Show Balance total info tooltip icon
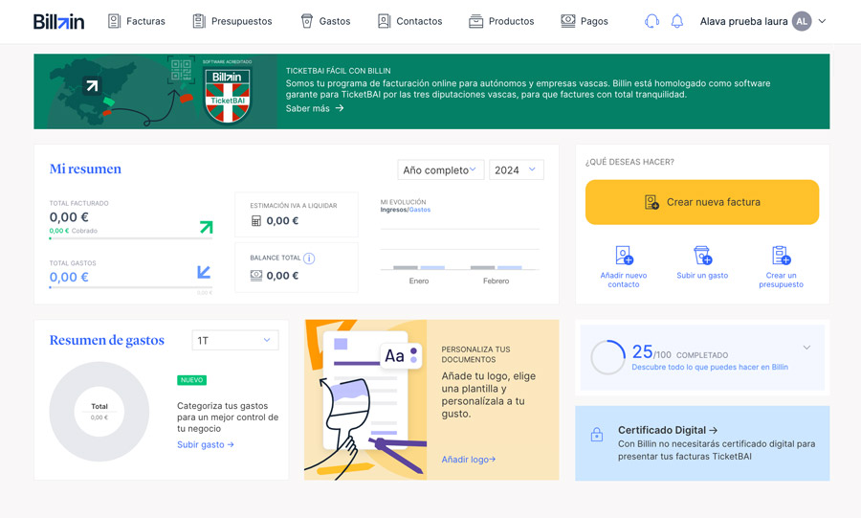The height and width of the screenshot is (518, 861). (309, 259)
